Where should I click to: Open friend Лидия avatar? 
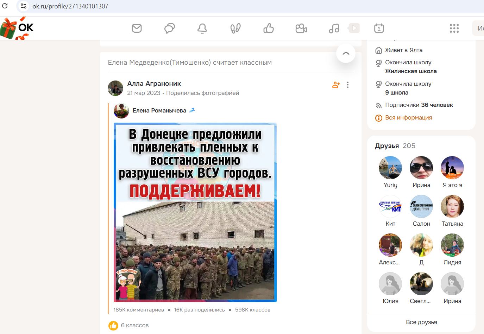click(452, 245)
